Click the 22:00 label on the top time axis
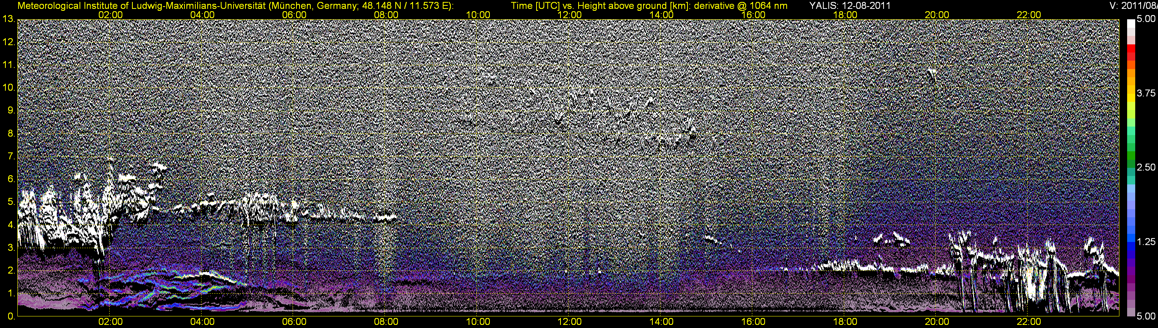Viewport: 1158px width, 328px height. pos(1029,15)
